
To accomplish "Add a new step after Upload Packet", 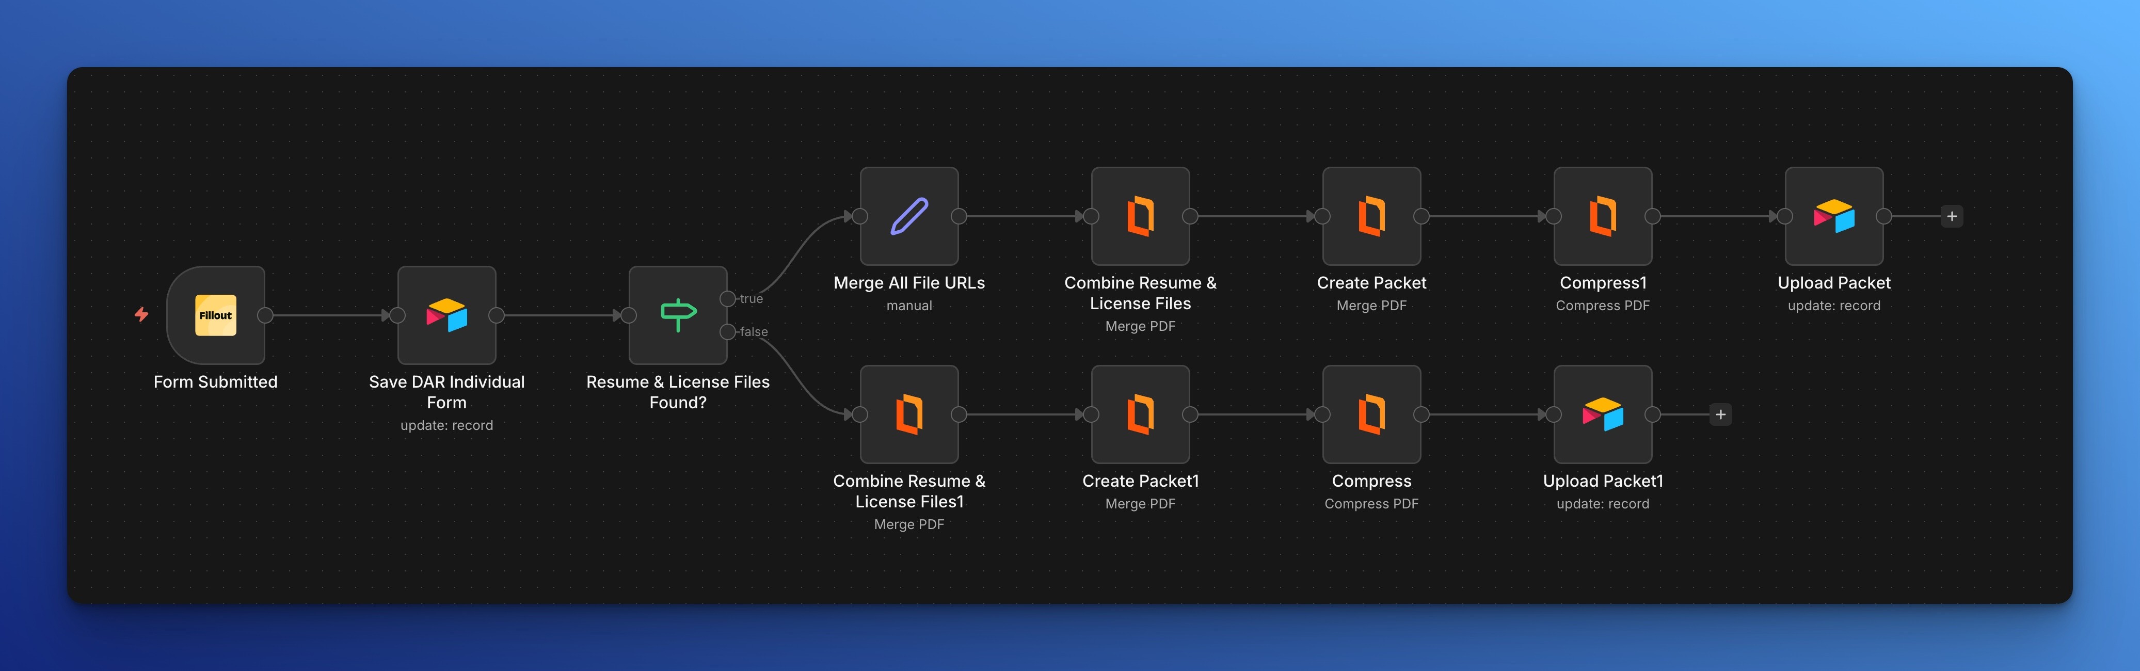I will tap(1952, 216).
